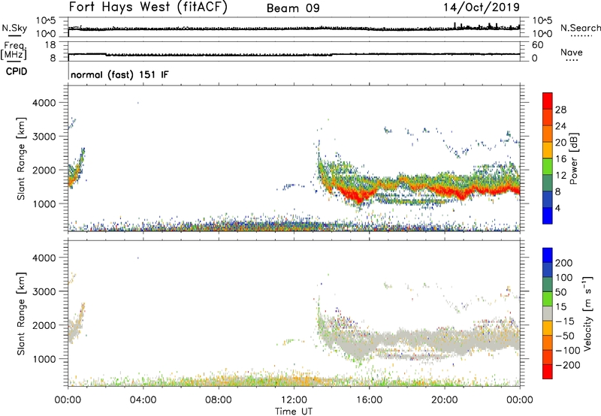The width and height of the screenshot is (601, 416).
Task: Click the '16:00' time tick label
Action: point(369,400)
